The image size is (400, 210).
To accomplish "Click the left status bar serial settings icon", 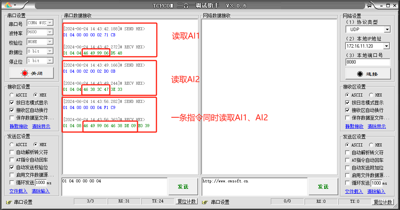I will 9,202.
